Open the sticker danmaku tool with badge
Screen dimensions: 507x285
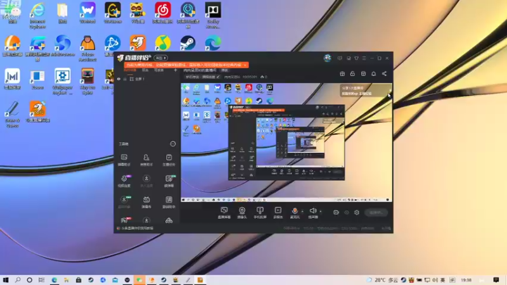(169, 181)
